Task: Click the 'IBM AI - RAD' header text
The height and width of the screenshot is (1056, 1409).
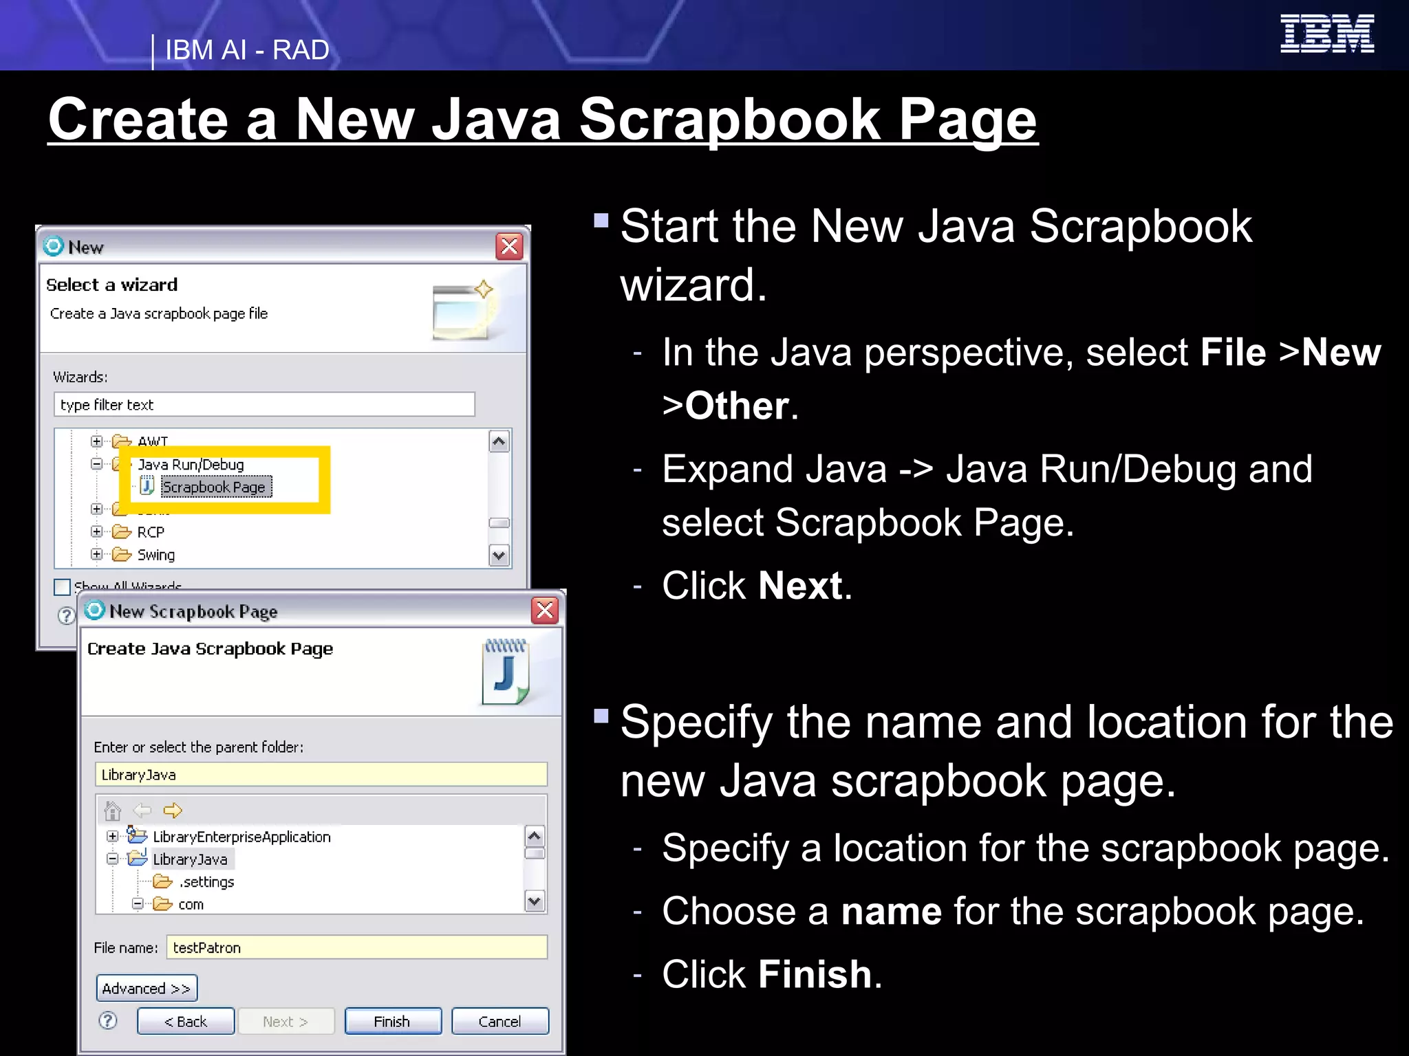Action: coord(247,50)
